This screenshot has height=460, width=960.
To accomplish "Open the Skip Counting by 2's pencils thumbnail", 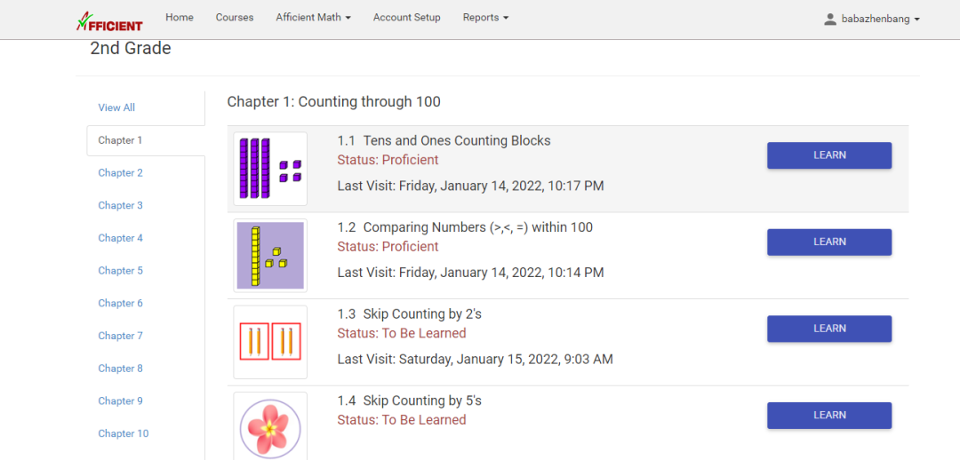I will coord(270,342).
